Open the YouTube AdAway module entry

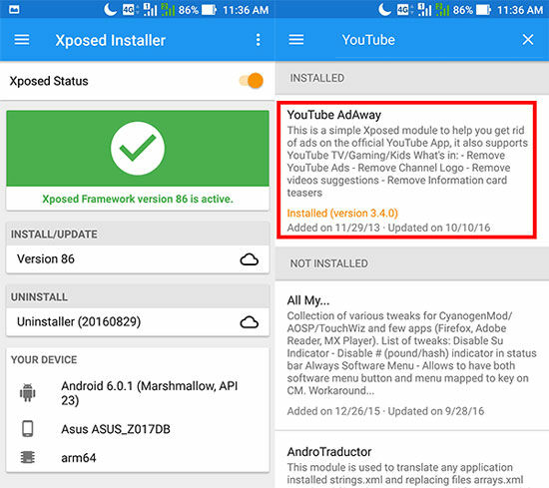[x=406, y=170]
